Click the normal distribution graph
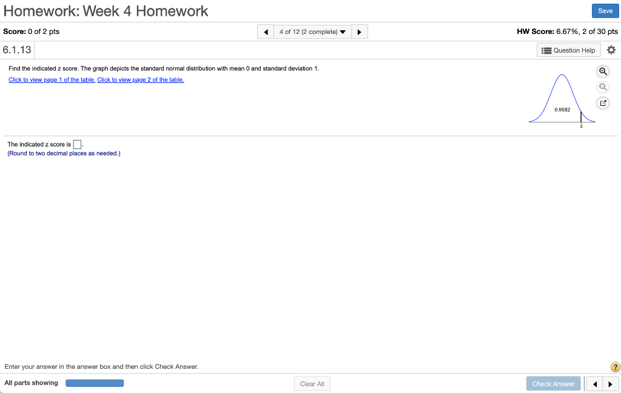This screenshot has width=621, height=393. pyautogui.click(x=562, y=101)
